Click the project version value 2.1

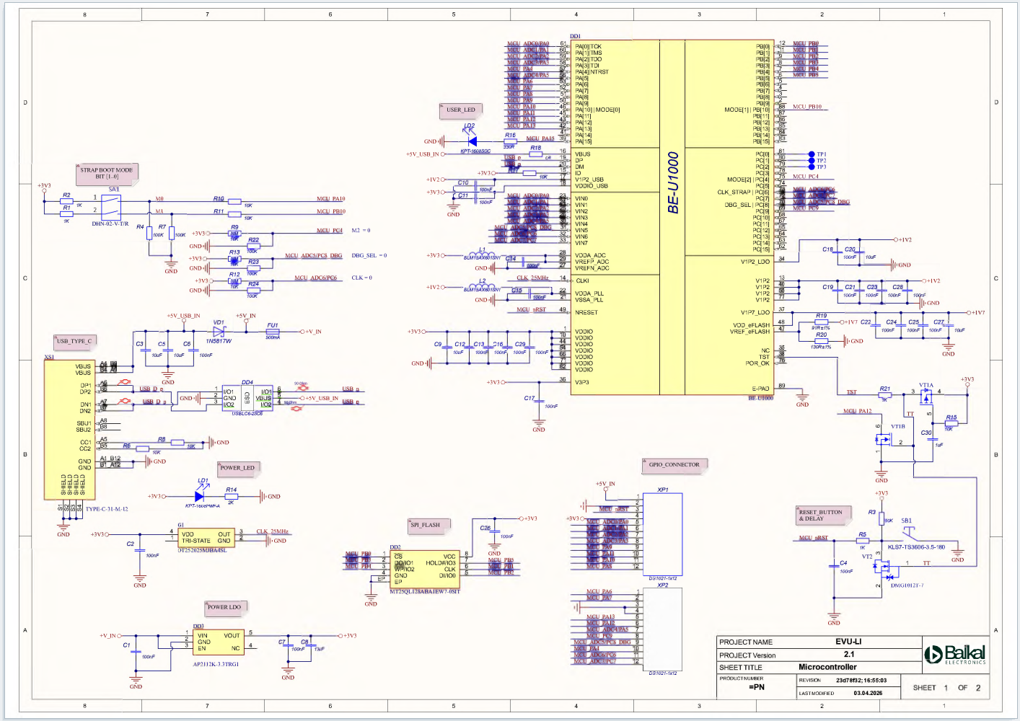849,655
